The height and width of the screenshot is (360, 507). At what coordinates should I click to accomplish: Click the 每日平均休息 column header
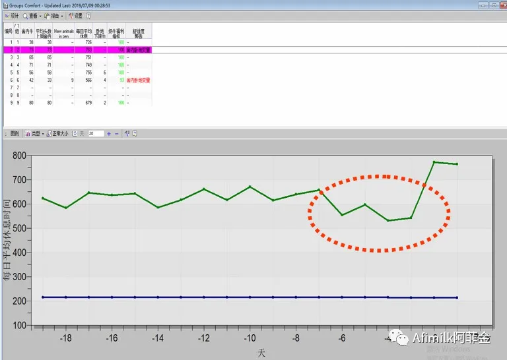point(84,31)
